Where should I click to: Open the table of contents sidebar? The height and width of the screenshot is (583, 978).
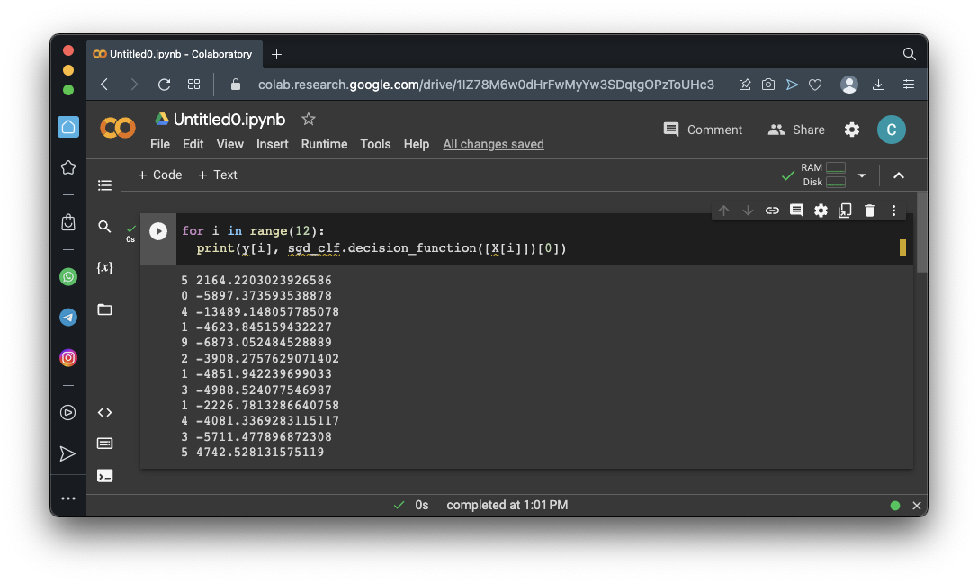tap(105, 185)
